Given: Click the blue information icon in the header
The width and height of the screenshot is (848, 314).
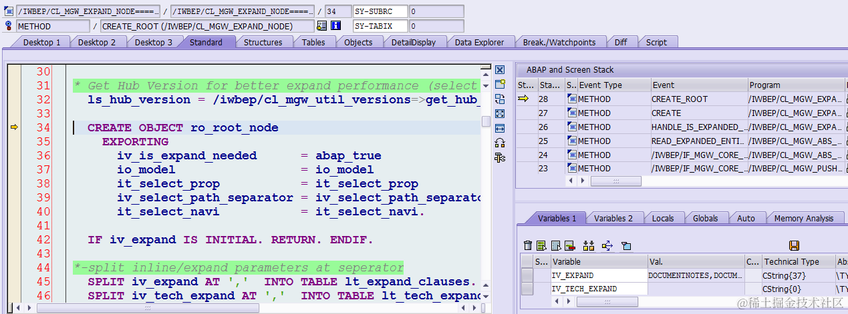Looking at the screenshot, I should (336, 26).
